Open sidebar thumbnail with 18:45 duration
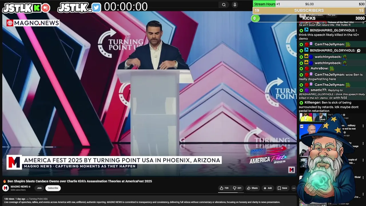 [313, 117]
